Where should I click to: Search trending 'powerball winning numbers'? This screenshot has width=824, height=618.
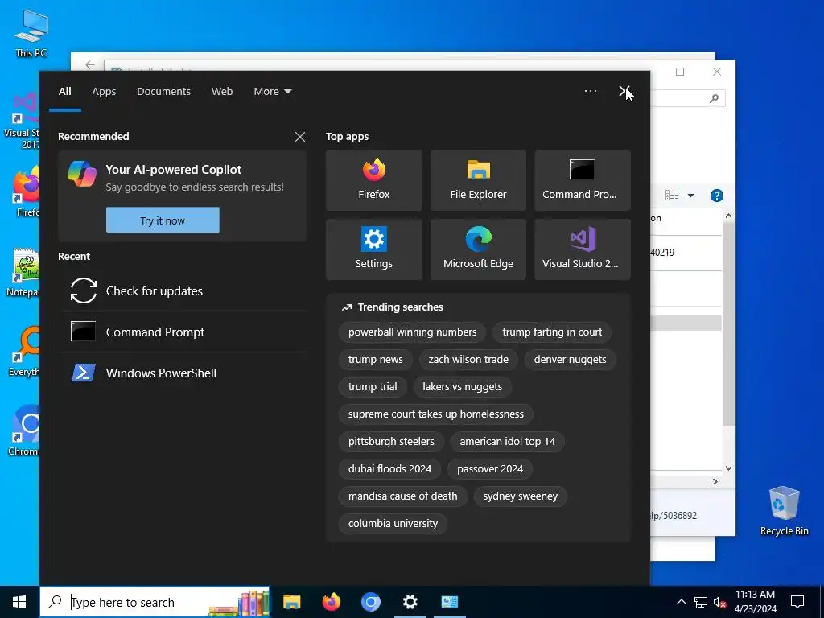pos(412,332)
